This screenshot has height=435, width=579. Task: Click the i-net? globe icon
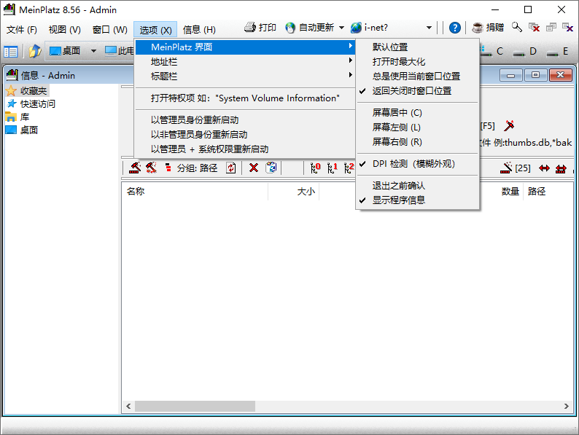point(356,28)
